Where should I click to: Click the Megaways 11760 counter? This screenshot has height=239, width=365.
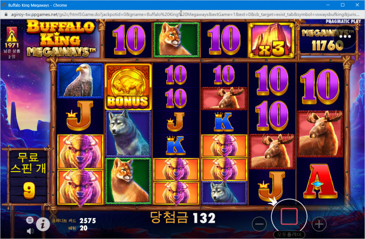(x=328, y=39)
